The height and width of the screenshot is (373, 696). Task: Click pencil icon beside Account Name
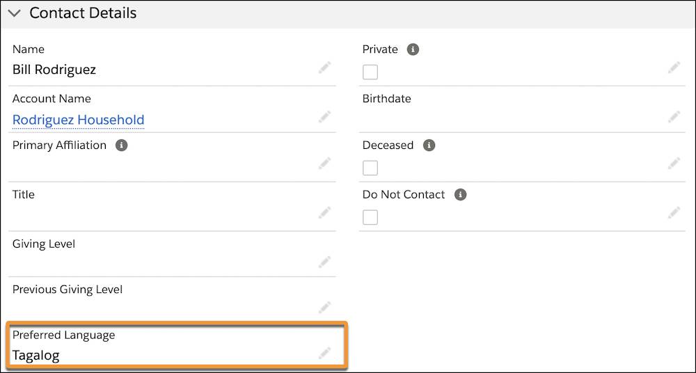click(324, 116)
